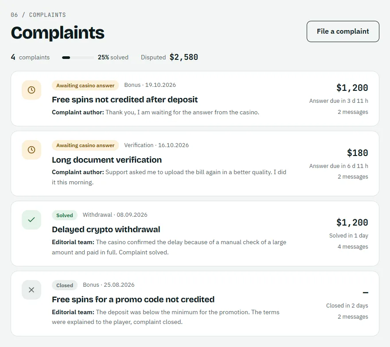Open complaint 'Delayed crypto withdrawal'
The width and height of the screenshot is (390, 347).
click(106, 230)
